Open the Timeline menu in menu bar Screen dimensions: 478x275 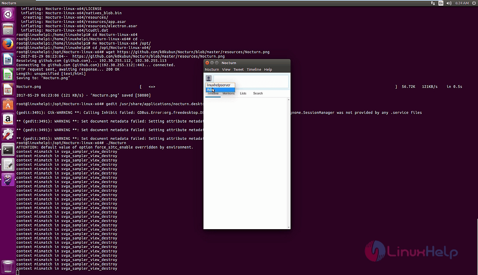[x=254, y=70]
